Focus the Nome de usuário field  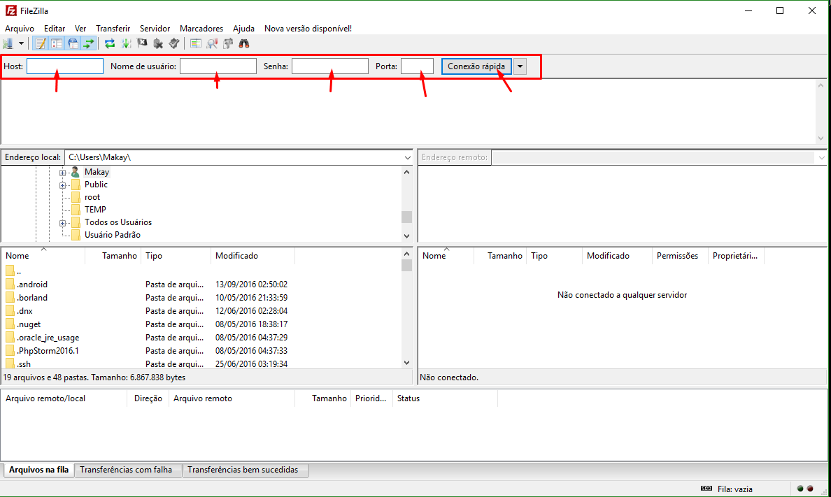point(218,66)
